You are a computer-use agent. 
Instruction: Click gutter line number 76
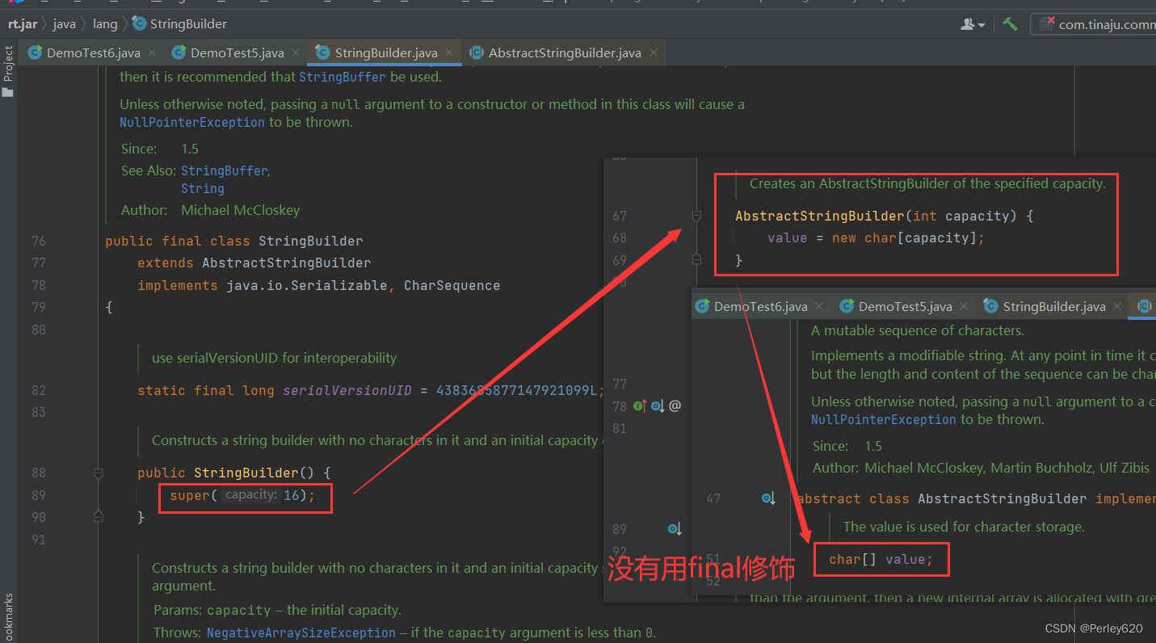coord(38,242)
